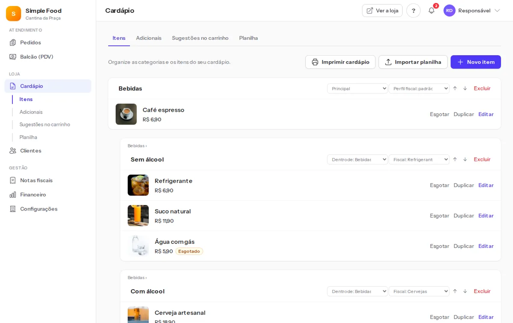Switch to the Adicionais tab

(149, 38)
